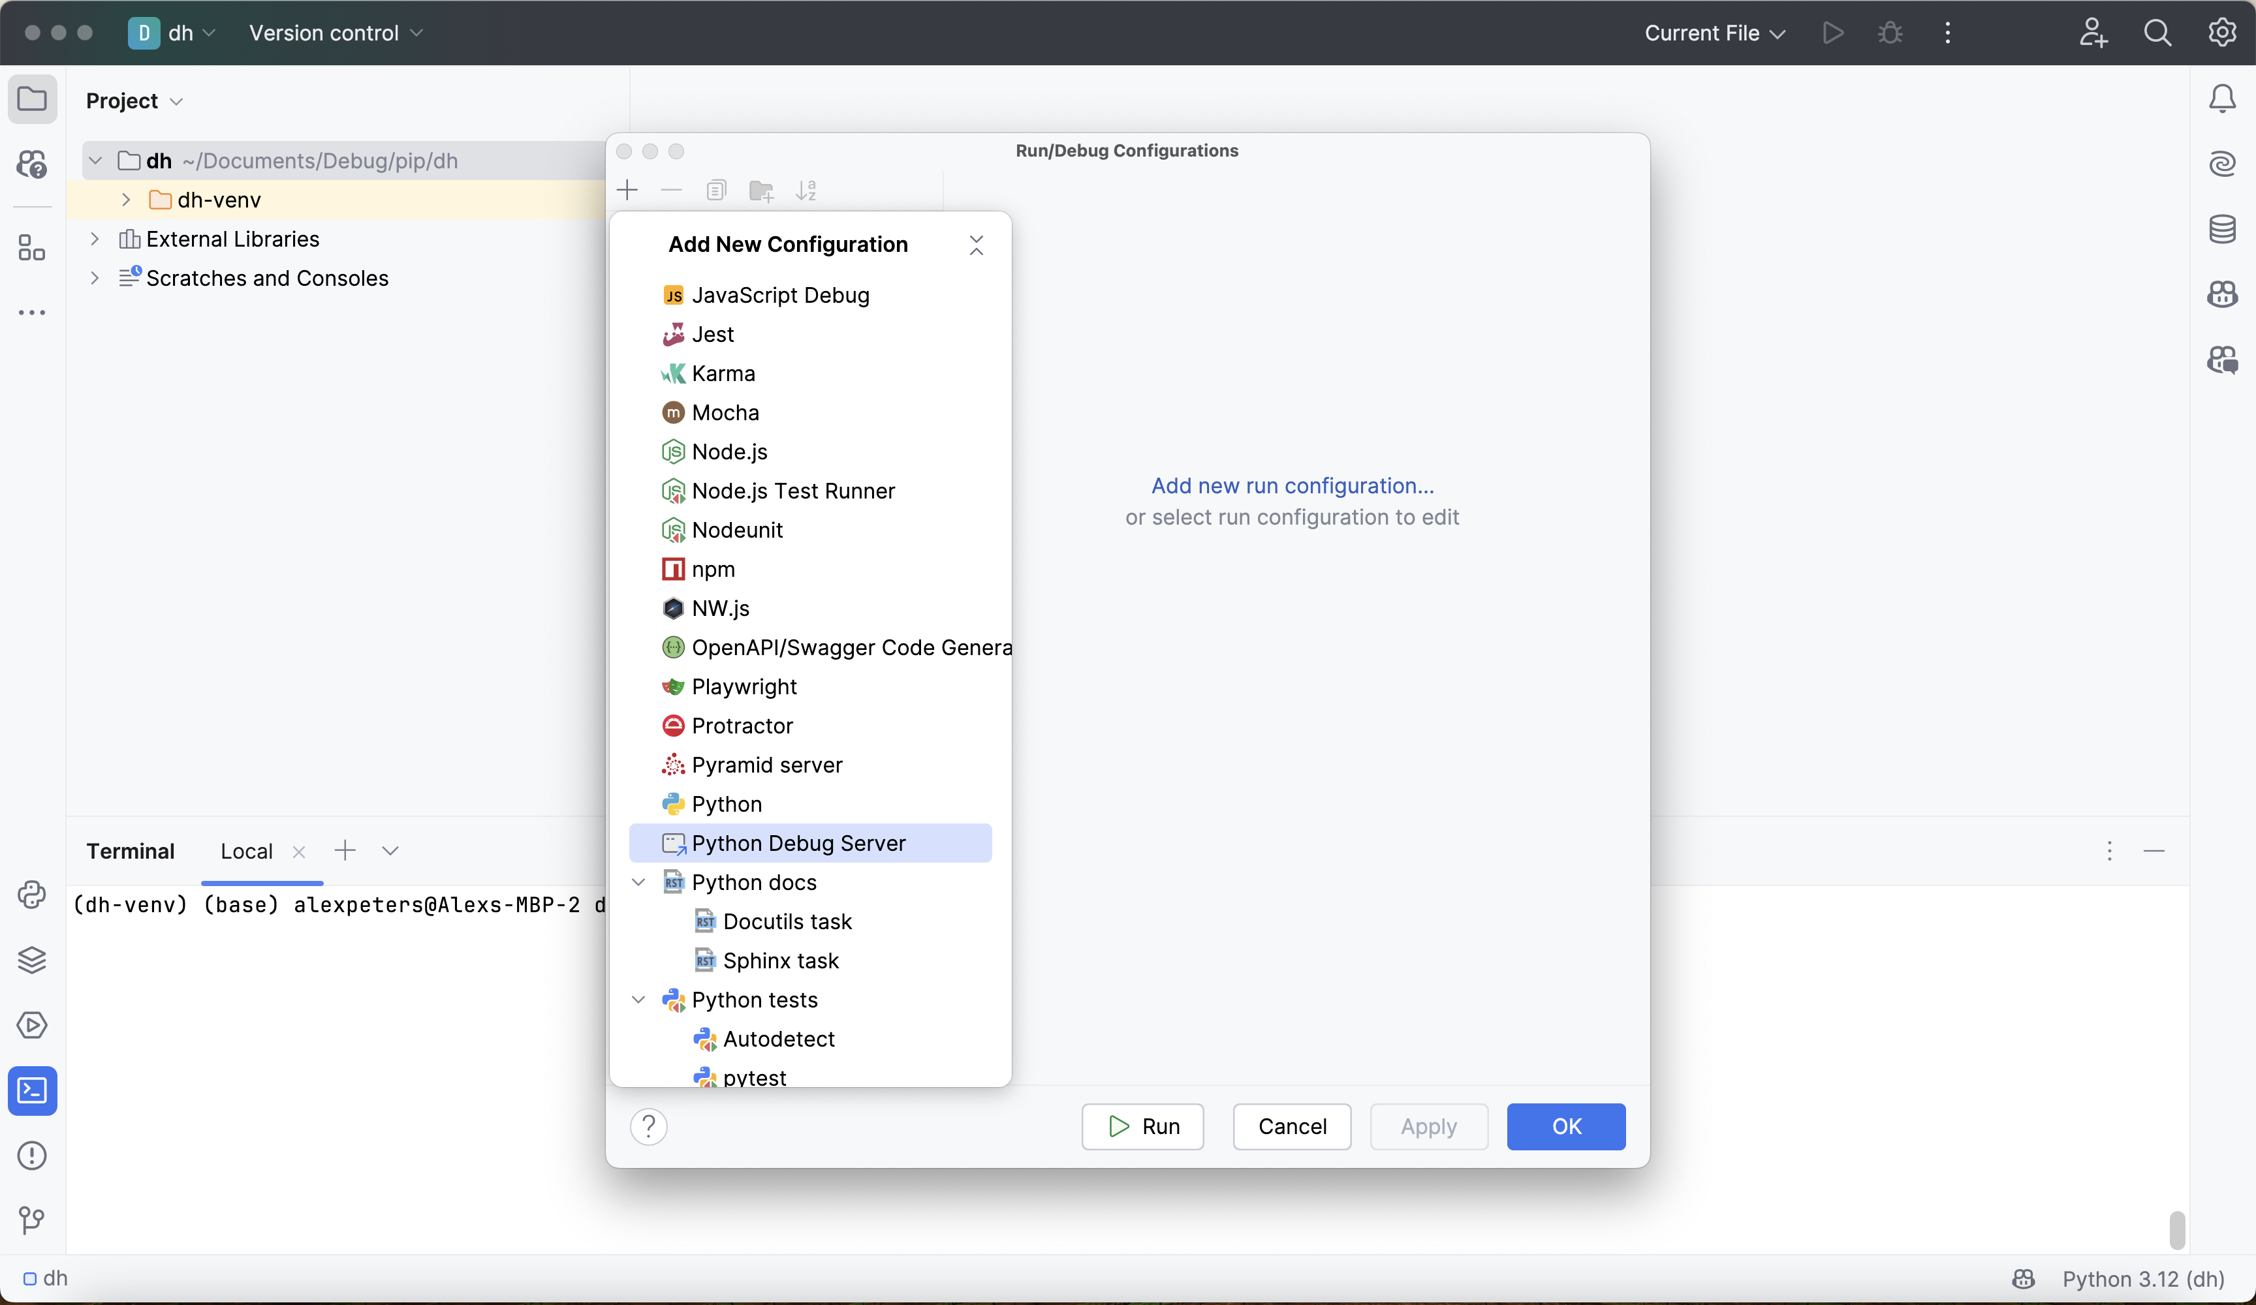The width and height of the screenshot is (2256, 1305).
Task: Open the Python Packages tool window
Action: [x=32, y=960]
